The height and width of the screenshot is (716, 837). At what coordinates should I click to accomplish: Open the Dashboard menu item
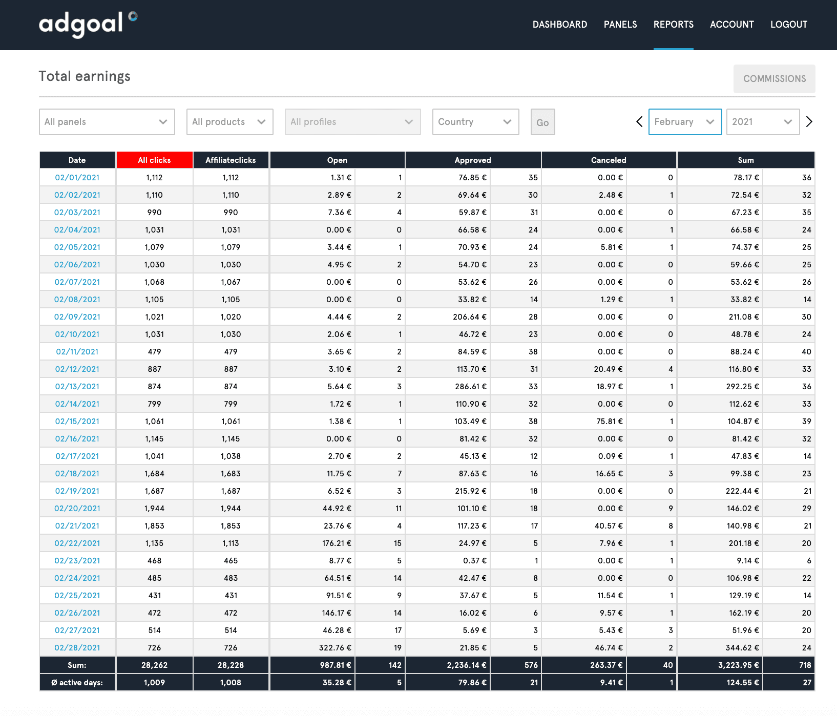pyautogui.click(x=560, y=25)
